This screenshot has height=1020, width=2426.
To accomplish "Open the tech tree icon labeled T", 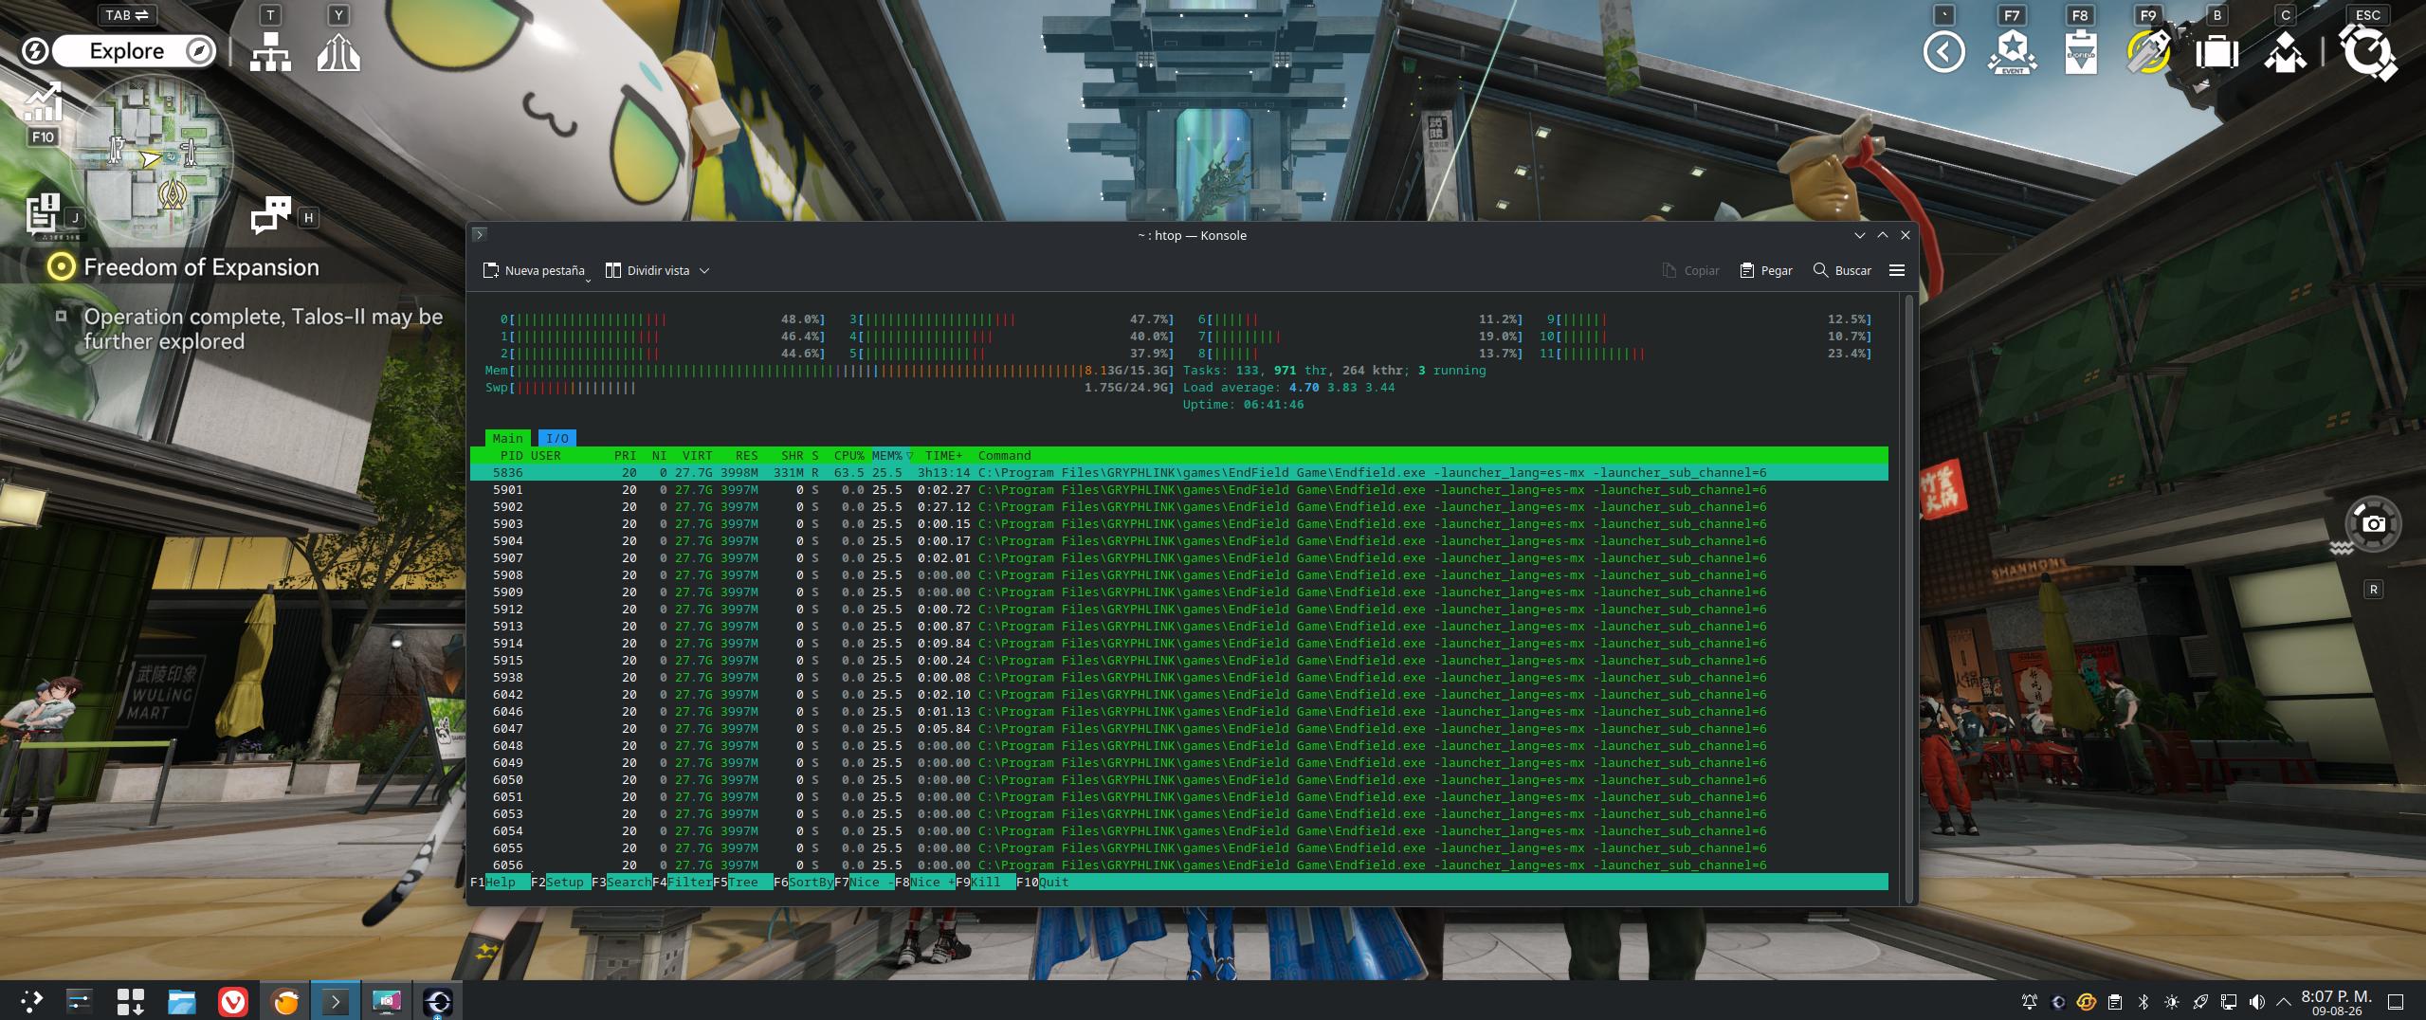I will click(270, 52).
